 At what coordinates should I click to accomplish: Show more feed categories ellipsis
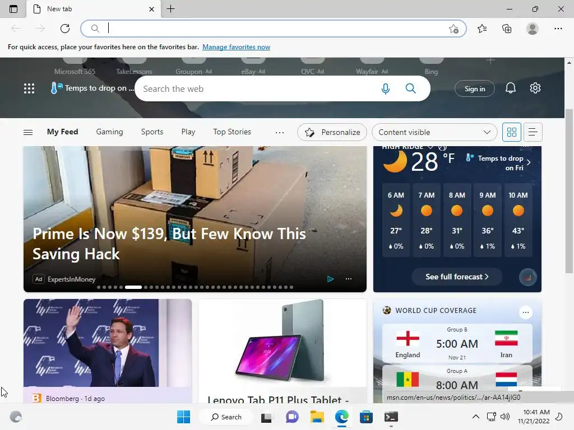(x=280, y=132)
